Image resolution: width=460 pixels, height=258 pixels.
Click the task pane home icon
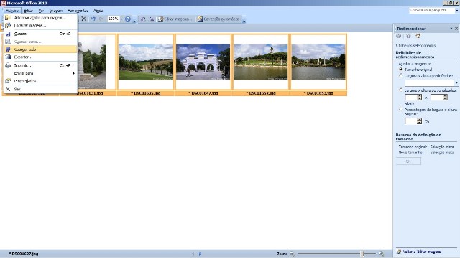click(418, 36)
